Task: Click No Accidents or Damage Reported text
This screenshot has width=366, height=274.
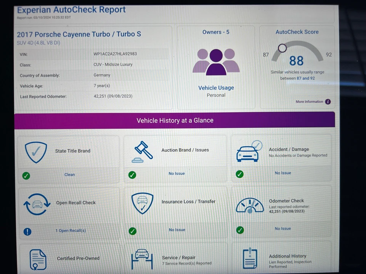Action: pos(298,155)
